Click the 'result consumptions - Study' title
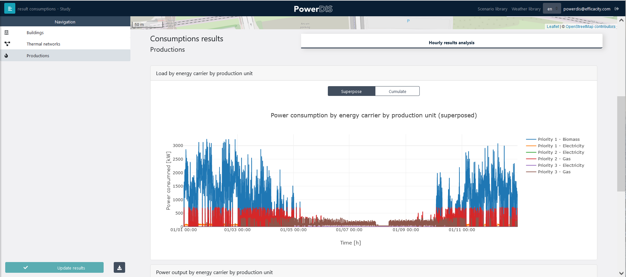 point(44,9)
